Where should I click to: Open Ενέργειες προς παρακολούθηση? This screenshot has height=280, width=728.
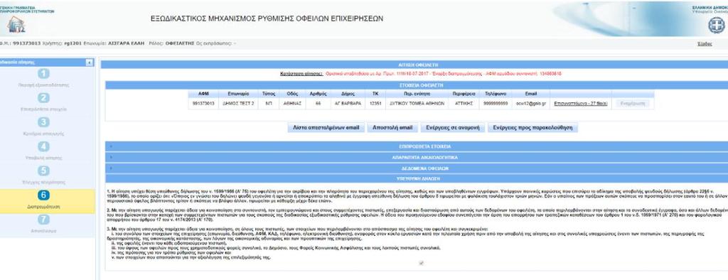[533, 128]
